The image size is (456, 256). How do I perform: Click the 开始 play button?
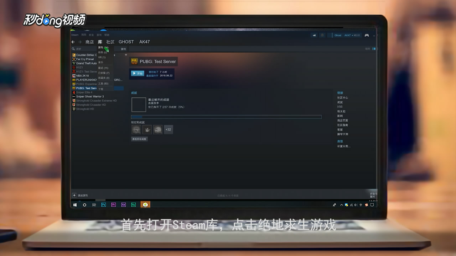click(x=138, y=74)
